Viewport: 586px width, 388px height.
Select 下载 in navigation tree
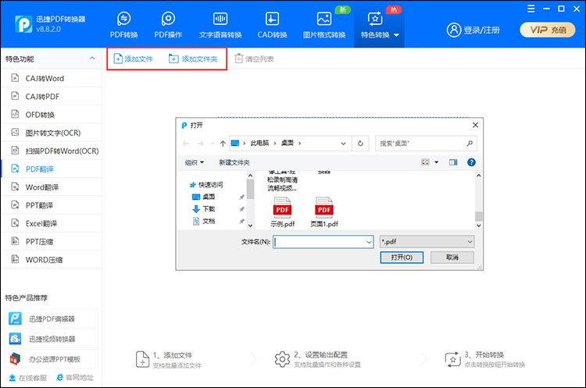(x=204, y=208)
